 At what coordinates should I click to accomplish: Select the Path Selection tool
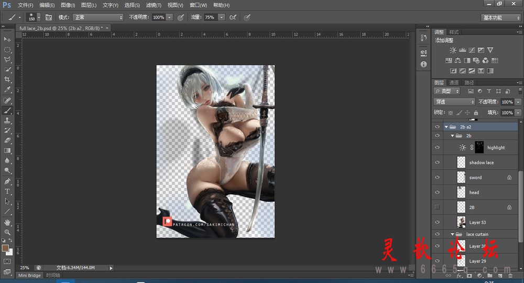(7, 201)
